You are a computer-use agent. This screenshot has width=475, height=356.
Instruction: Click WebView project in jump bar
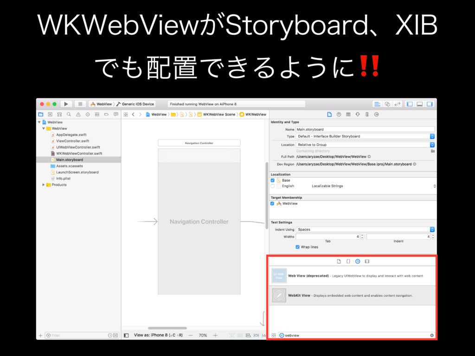coord(156,114)
